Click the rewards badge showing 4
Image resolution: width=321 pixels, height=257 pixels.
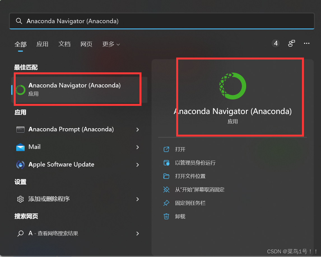[276, 43]
